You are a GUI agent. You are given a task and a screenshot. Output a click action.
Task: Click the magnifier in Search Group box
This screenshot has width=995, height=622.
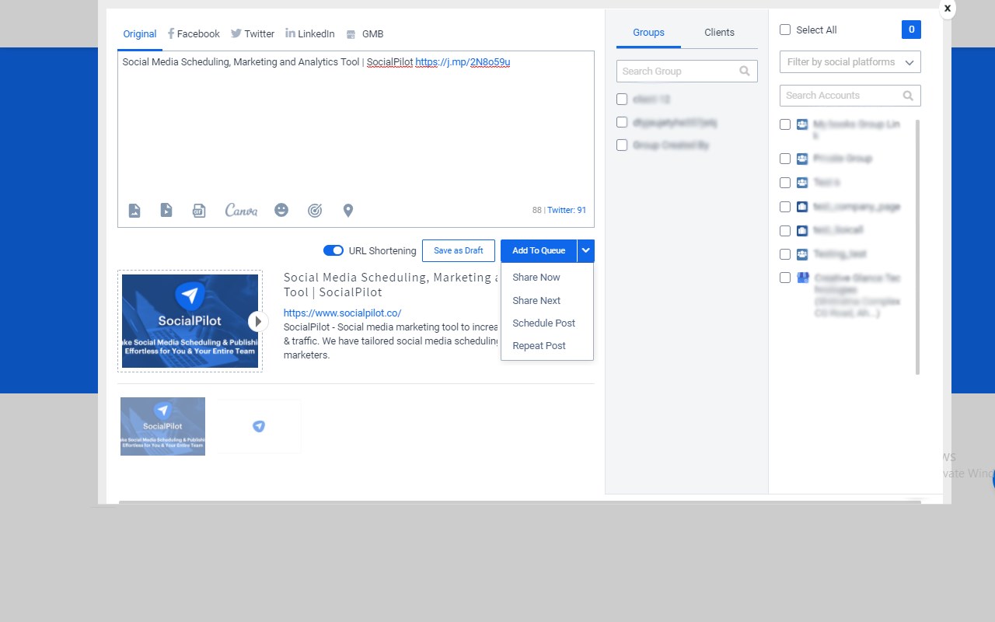(x=745, y=71)
